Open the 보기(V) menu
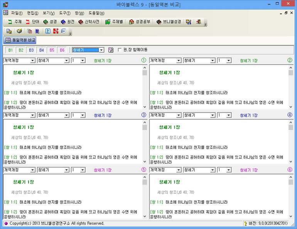The width and height of the screenshot is (297, 229). pyautogui.click(x=49, y=13)
